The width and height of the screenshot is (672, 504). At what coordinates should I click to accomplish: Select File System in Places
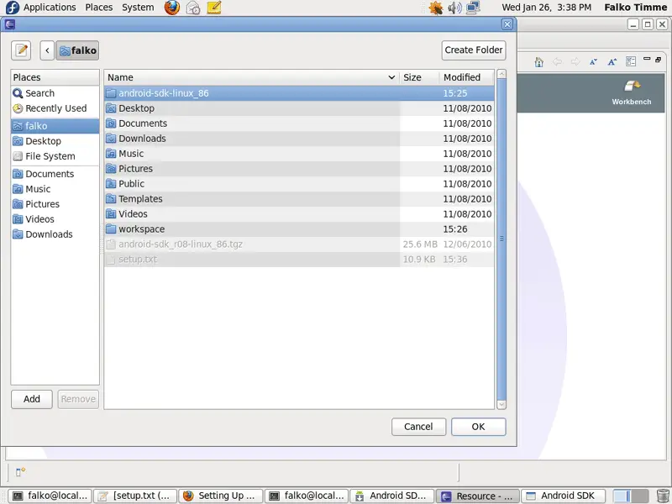tap(55, 156)
